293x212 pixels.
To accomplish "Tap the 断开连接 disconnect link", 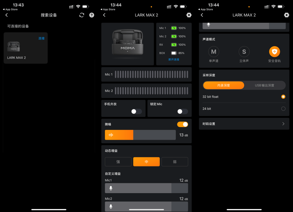I will pos(174,60).
